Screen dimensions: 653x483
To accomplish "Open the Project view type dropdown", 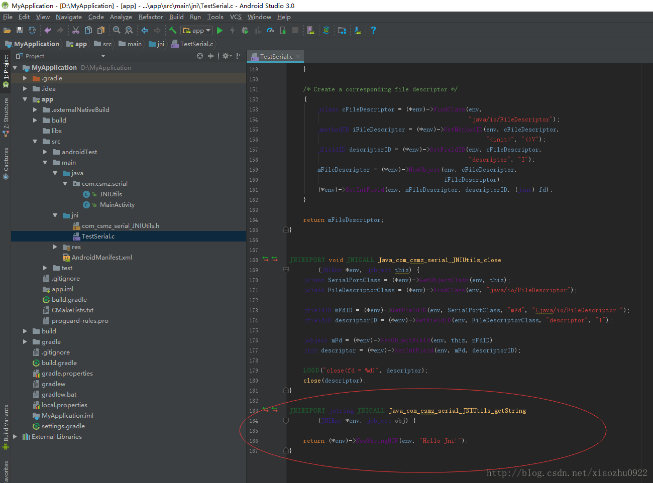I will [103, 56].
